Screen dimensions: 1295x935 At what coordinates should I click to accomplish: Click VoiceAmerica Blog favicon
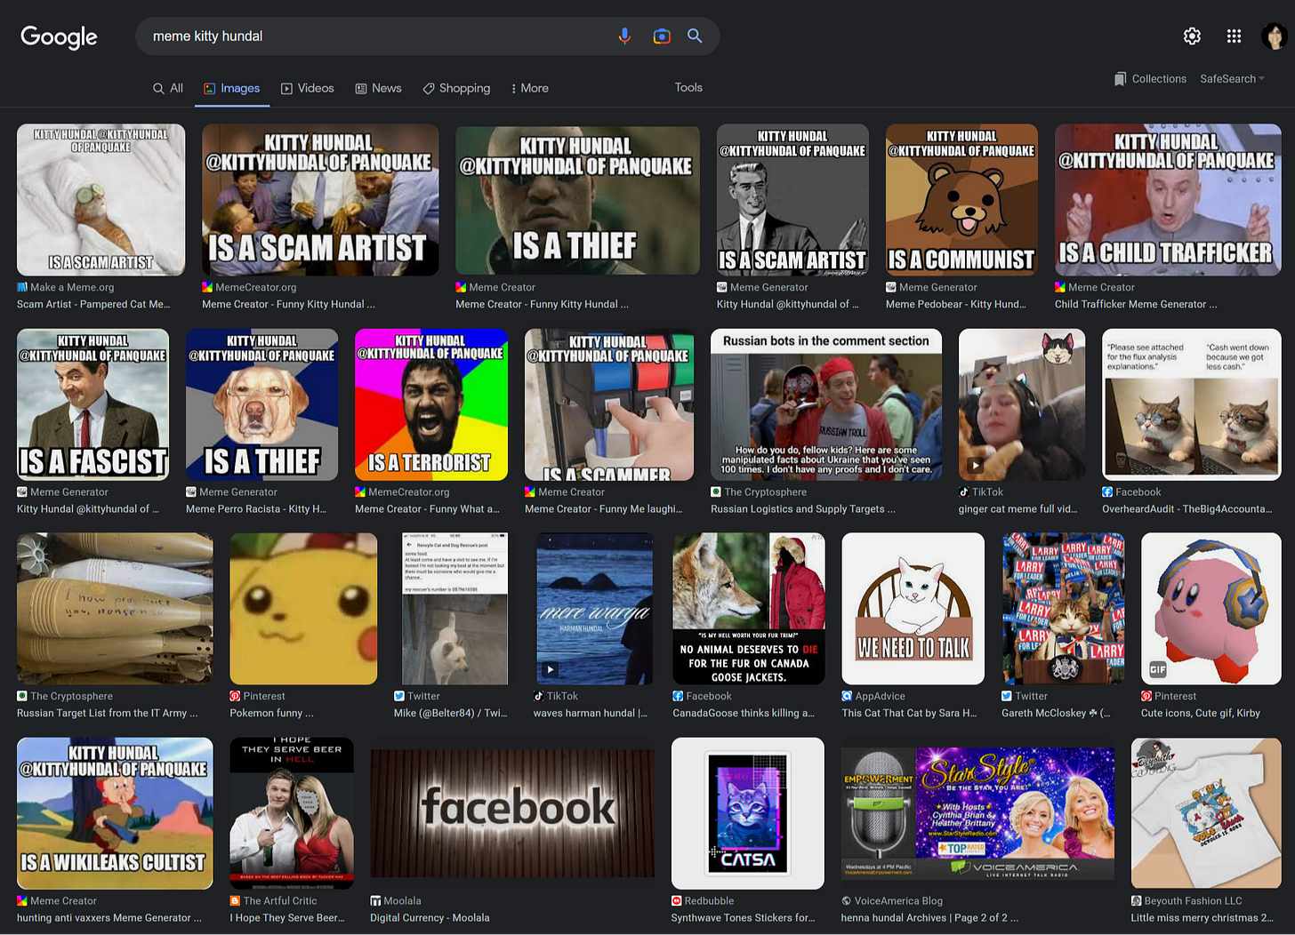tap(847, 900)
